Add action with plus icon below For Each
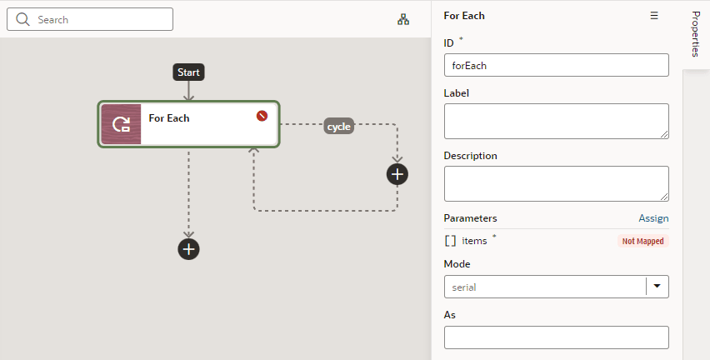 coord(188,249)
